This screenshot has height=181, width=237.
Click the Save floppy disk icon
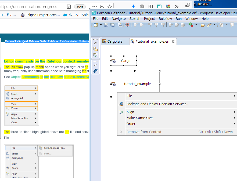pyautogui.click(x=106, y=25)
